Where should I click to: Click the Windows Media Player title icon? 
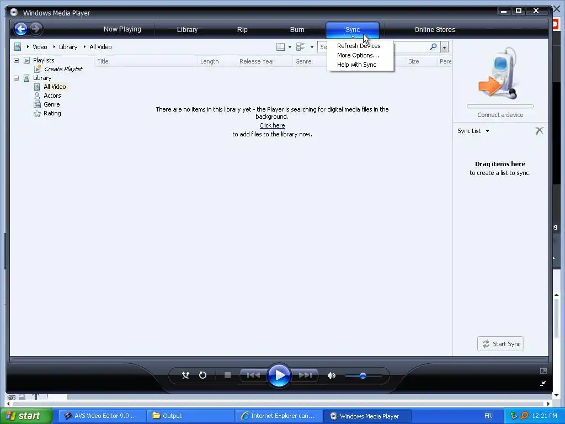(x=14, y=12)
